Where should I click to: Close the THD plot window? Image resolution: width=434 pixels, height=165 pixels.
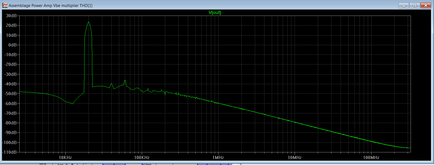pyautogui.click(x=426, y=5)
